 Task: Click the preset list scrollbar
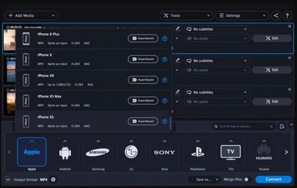pos(170,123)
